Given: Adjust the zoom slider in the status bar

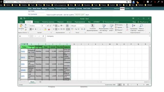Looking at the screenshot, I should pos(137,85).
